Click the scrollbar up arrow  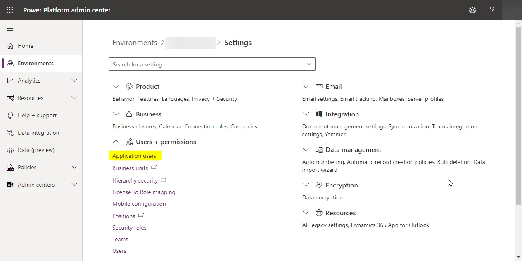(x=519, y=23)
